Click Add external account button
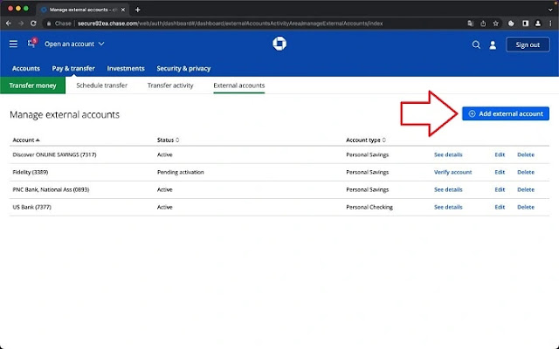This screenshot has width=559, height=349. [x=506, y=113]
